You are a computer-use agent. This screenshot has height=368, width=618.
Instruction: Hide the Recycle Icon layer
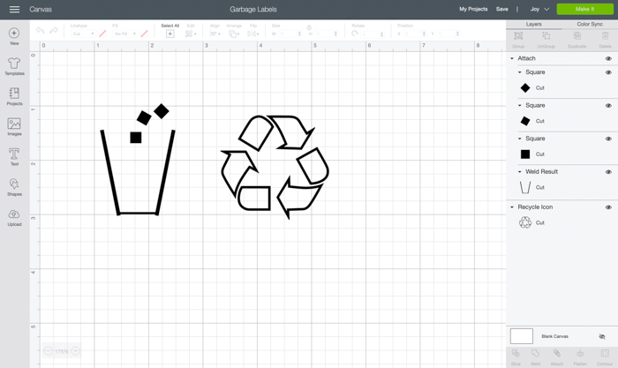click(x=608, y=207)
